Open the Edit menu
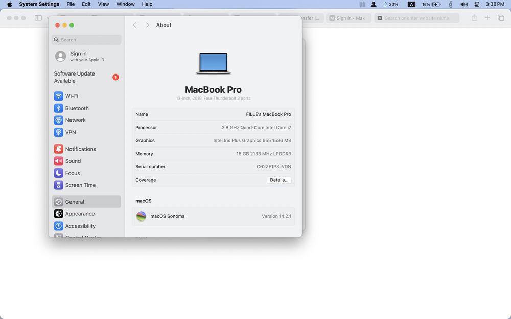Screen dimensions: 511x319 86,4
